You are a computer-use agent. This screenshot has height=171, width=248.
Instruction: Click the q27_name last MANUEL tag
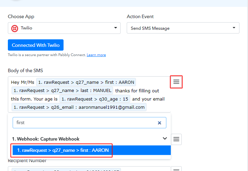pyautogui.click(x=62, y=90)
